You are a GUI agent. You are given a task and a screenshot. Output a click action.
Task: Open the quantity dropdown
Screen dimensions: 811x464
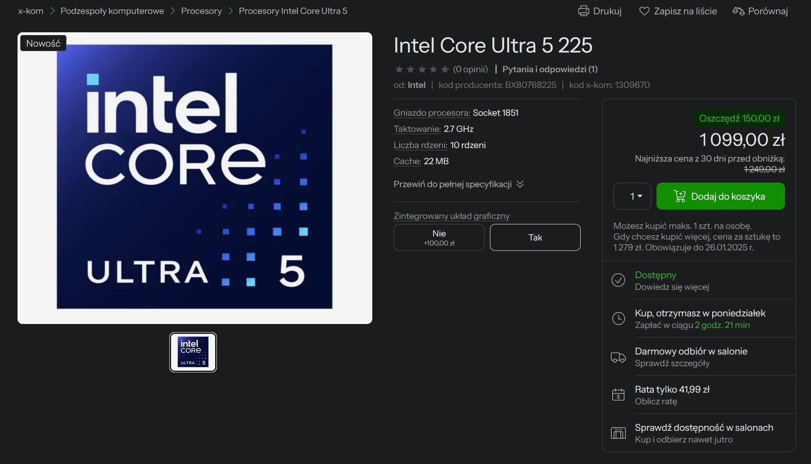point(632,196)
